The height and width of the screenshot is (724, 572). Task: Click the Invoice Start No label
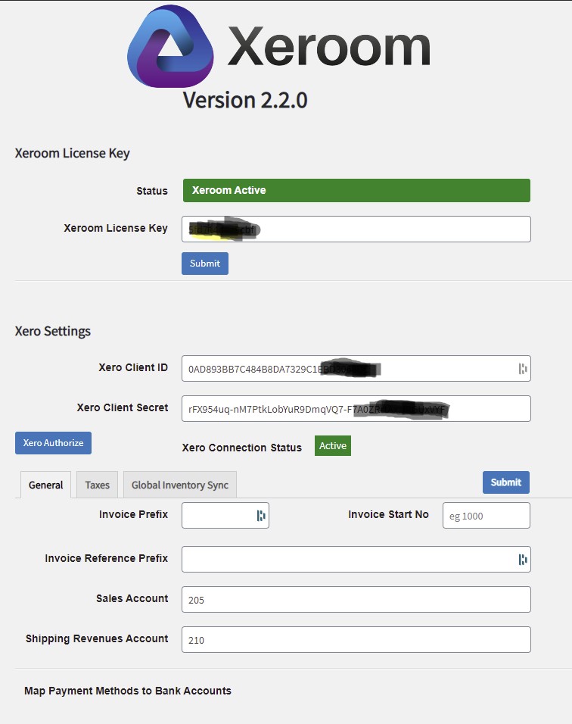[x=388, y=514]
